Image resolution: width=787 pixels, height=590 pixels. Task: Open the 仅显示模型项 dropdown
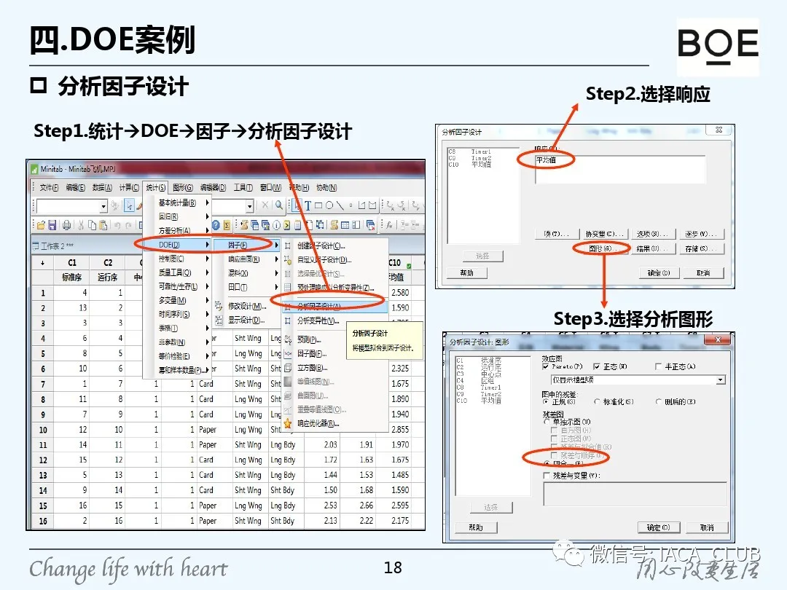pos(721,379)
